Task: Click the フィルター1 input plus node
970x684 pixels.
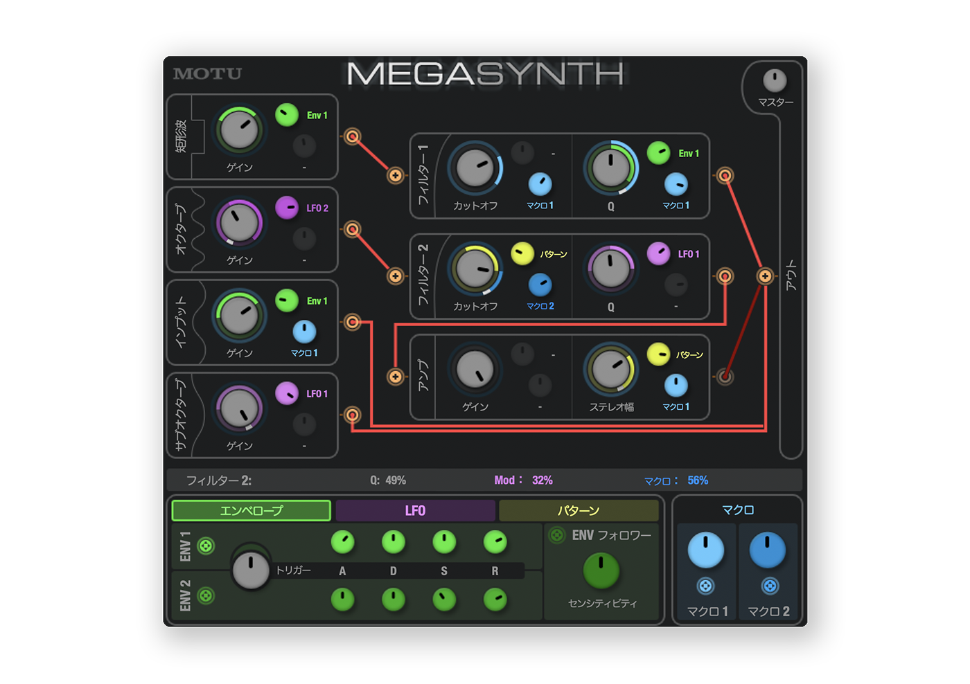Action: 396,176
